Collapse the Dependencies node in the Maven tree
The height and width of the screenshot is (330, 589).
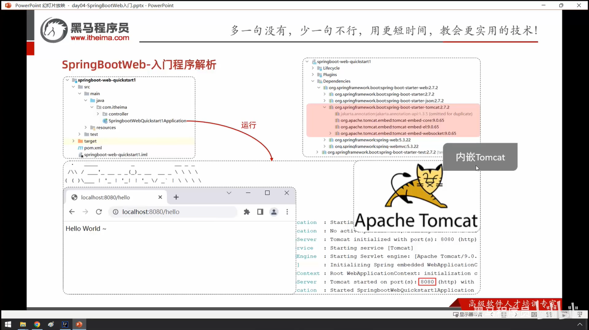click(313, 81)
